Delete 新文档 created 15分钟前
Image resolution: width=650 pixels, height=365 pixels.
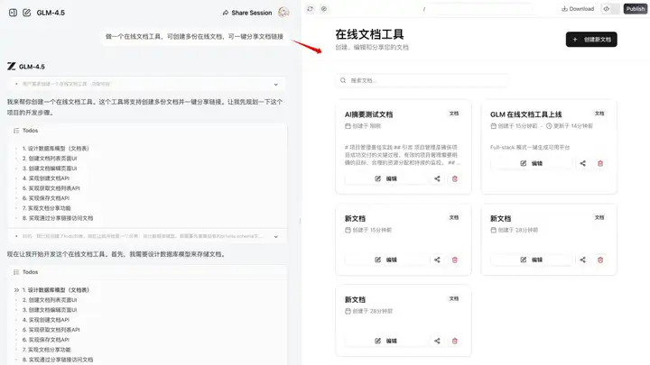tap(455, 260)
